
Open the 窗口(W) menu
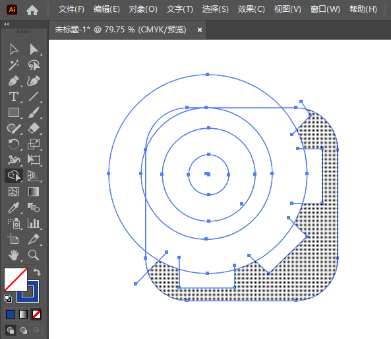(x=325, y=9)
